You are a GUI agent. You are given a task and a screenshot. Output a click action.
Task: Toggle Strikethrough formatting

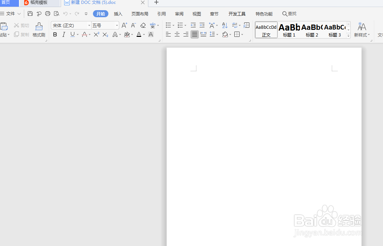[85, 34]
